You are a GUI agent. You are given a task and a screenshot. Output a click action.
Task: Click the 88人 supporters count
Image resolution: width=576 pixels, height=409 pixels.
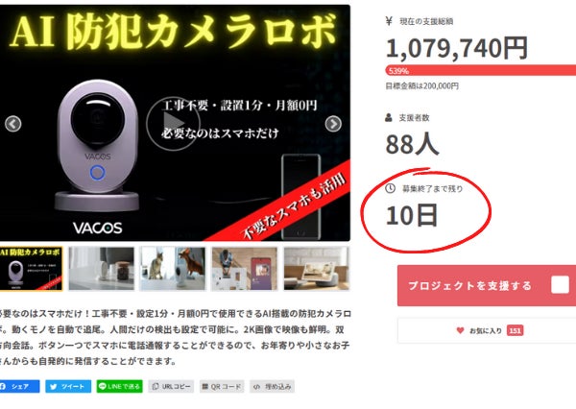[x=412, y=144]
